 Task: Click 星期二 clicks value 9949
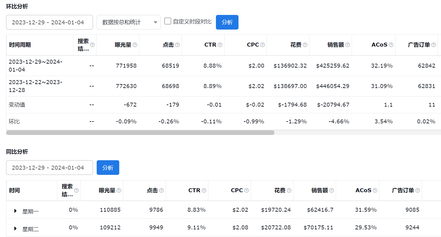[x=156, y=227]
